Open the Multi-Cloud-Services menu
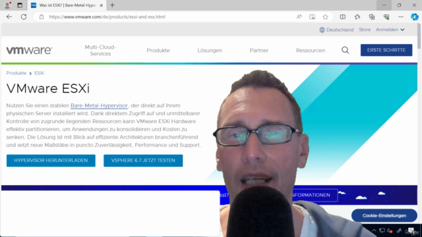 pyautogui.click(x=100, y=50)
